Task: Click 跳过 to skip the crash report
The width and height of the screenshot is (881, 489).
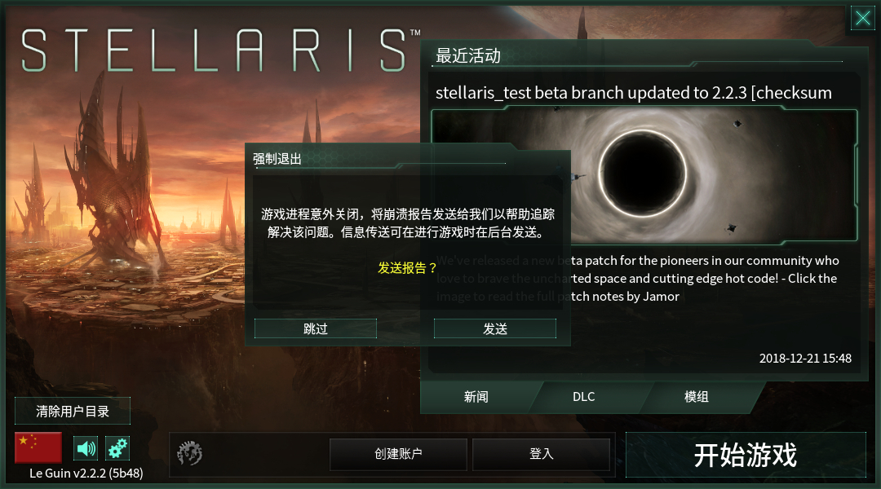Action: 315,328
